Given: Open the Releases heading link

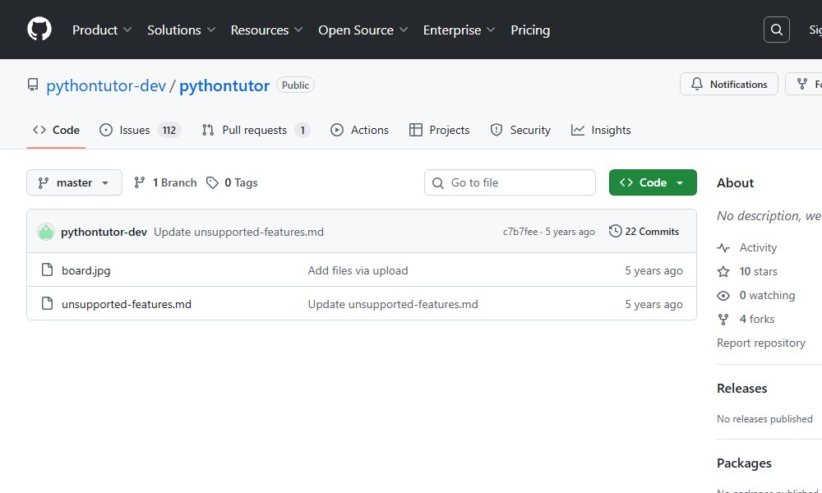Looking at the screenshot, I should point(741,388).
